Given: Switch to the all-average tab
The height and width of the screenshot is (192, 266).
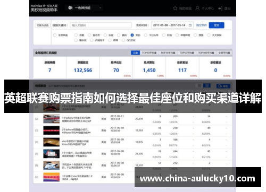Looking at the screenshot, I should [224, 53].
